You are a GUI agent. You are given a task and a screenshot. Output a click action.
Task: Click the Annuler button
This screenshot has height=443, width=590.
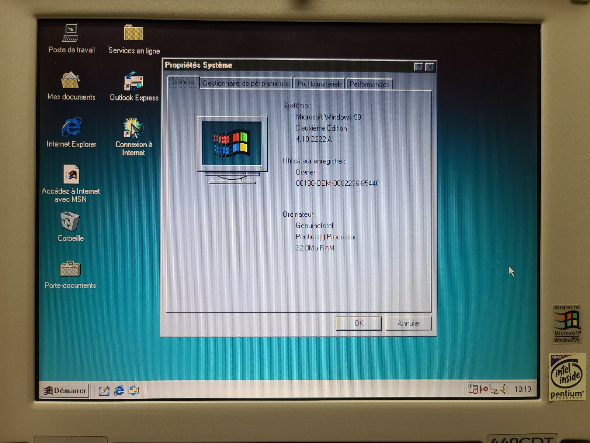click(x=408, y=323)
